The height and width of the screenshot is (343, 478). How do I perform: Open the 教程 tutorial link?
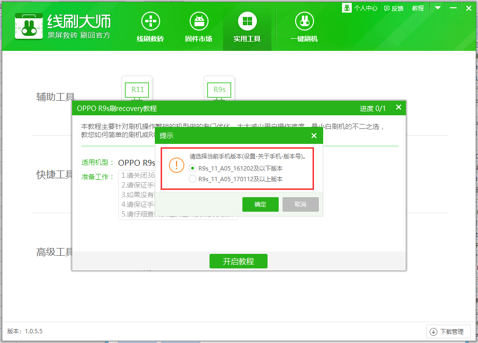(418, 8)
